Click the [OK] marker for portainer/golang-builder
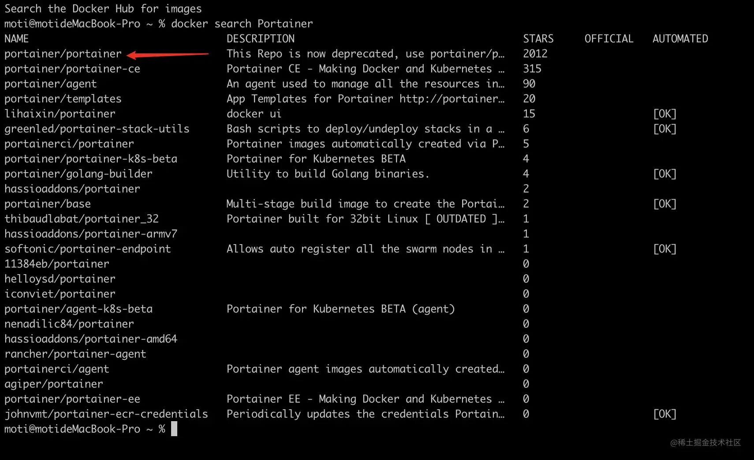 (664, 174)
